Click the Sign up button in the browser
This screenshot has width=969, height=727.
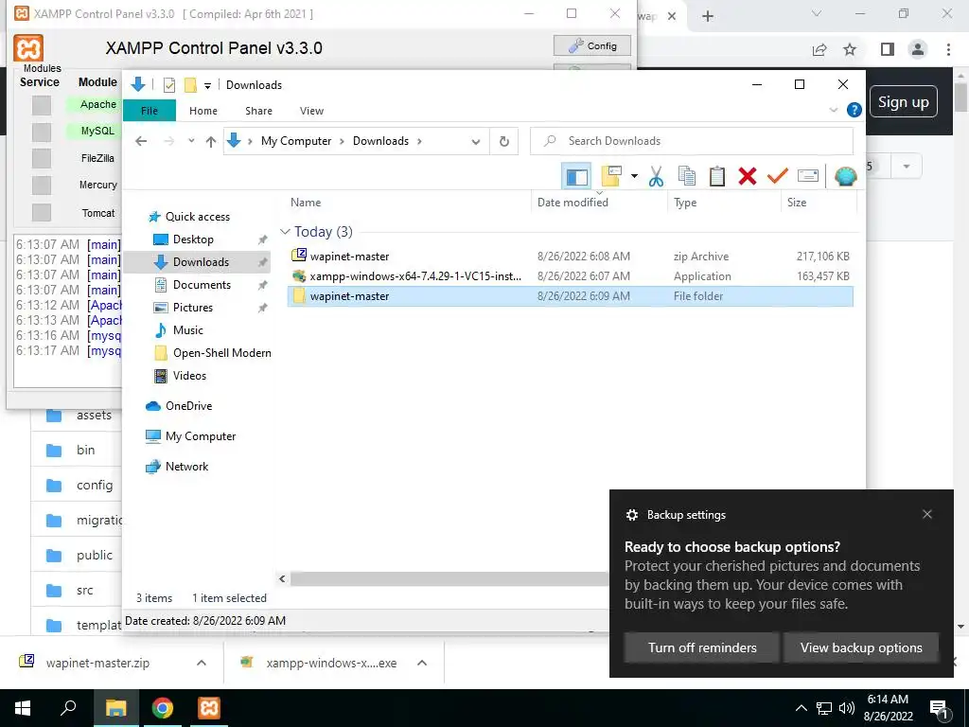[x=904, y=102]
